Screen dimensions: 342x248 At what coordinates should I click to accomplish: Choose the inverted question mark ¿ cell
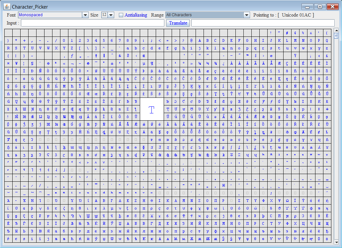(223, 63)
